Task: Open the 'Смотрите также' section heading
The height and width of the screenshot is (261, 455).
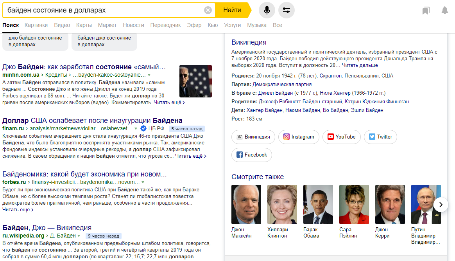Action: tap(257, 177)
